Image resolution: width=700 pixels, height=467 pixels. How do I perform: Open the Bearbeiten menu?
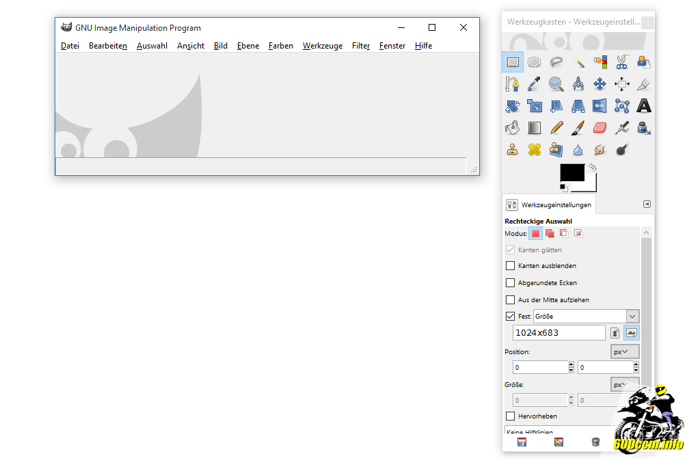[x=108, y=46]
